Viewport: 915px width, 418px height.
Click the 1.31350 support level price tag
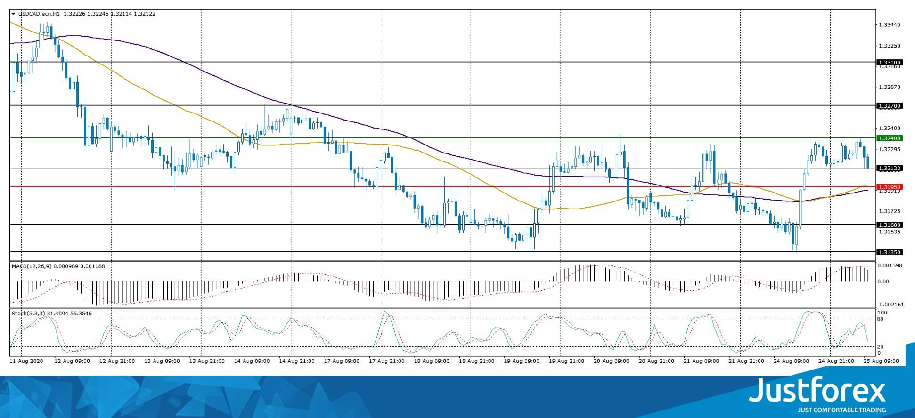tap(890, 252)
